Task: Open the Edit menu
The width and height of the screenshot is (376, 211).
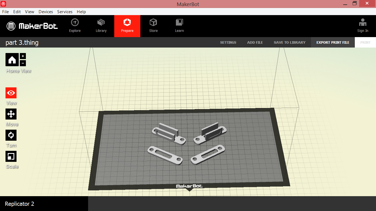Action: click(x=17, y=12)
